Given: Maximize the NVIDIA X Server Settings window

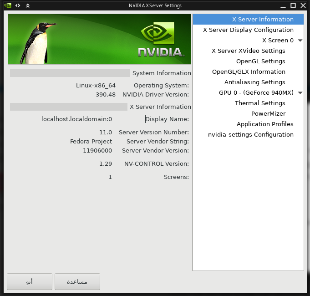Looking at the screenshot, I should point(293,5).
